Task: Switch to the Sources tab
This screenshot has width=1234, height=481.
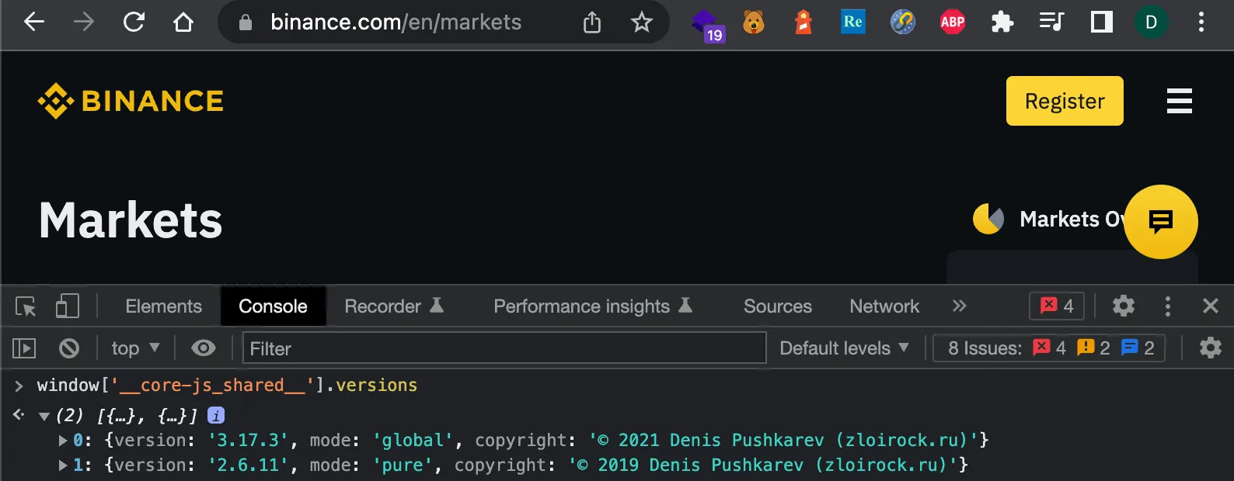Action: coord(777,306)
